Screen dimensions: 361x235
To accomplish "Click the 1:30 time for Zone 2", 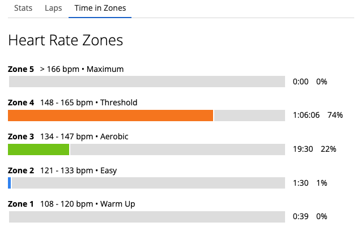I will 301,183.
